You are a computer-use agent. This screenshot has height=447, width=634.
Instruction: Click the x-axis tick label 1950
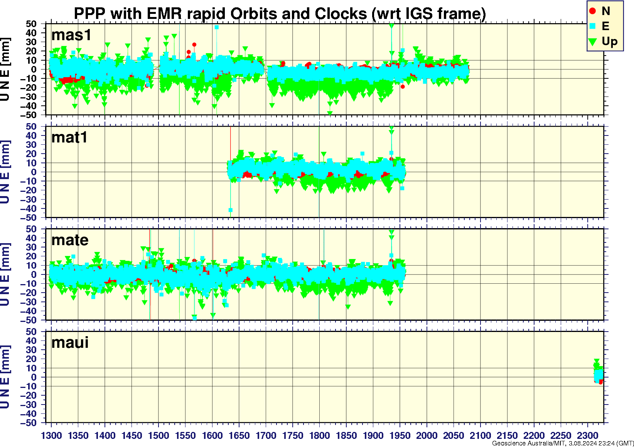[x=400, y=436]
